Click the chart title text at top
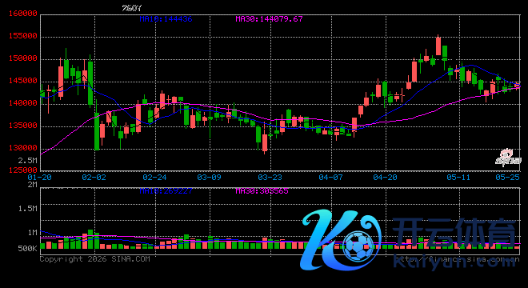 click(x=132, y=8)
